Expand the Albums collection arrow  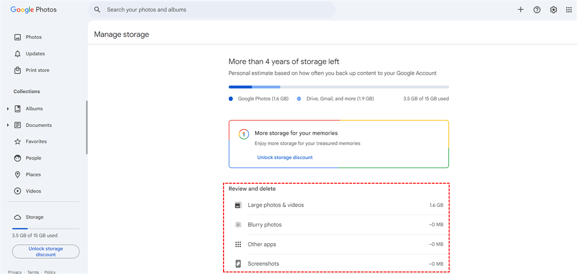click(x=8, y=109)
